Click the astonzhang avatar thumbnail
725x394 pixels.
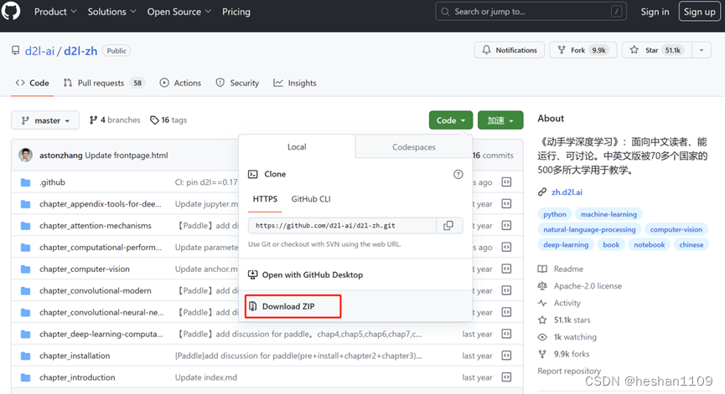tap(26, 155)
